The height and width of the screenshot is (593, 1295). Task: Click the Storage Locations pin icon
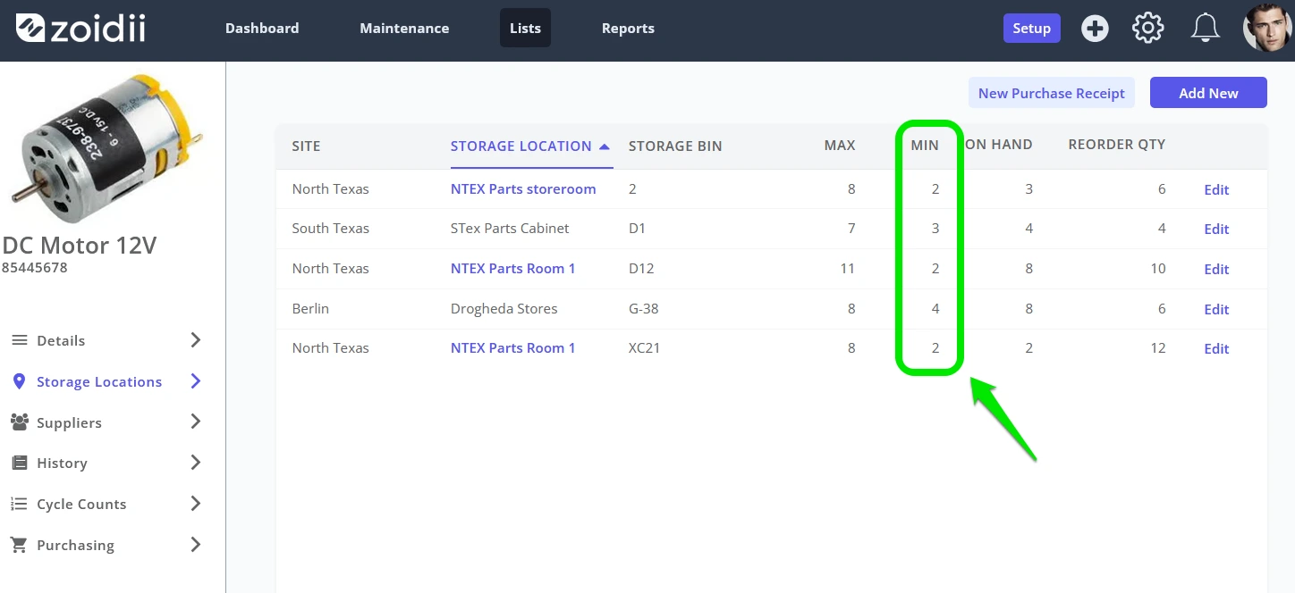point(19,381)
